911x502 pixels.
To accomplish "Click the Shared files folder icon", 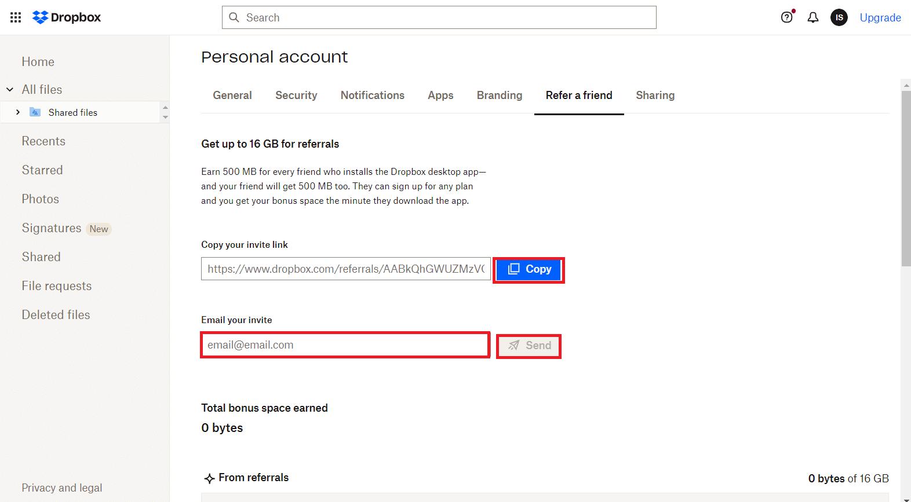I will [35, 112].
